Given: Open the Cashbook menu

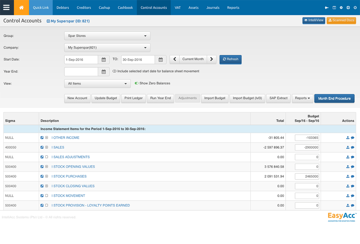Looking at the screenshot, I should pyautogui.click(x=125, y=8).
